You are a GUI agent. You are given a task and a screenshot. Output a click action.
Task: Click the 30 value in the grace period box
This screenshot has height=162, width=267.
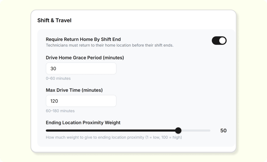(x=53, y=69)
